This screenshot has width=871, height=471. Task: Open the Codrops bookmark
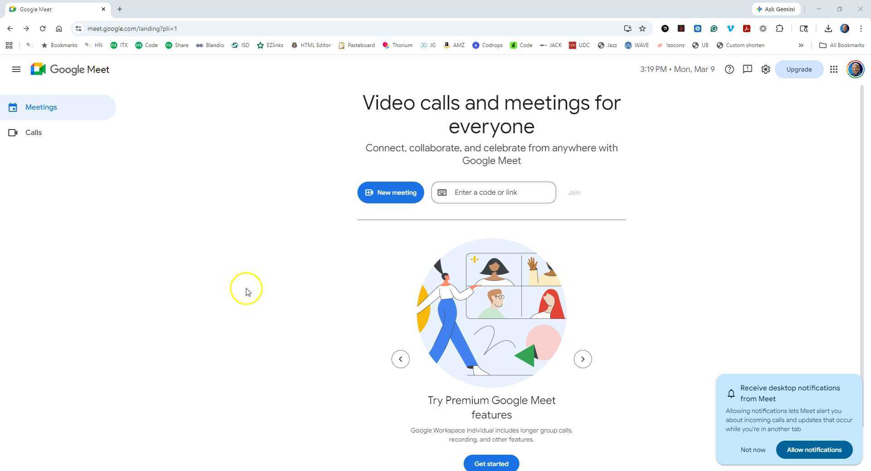[488, 45]
